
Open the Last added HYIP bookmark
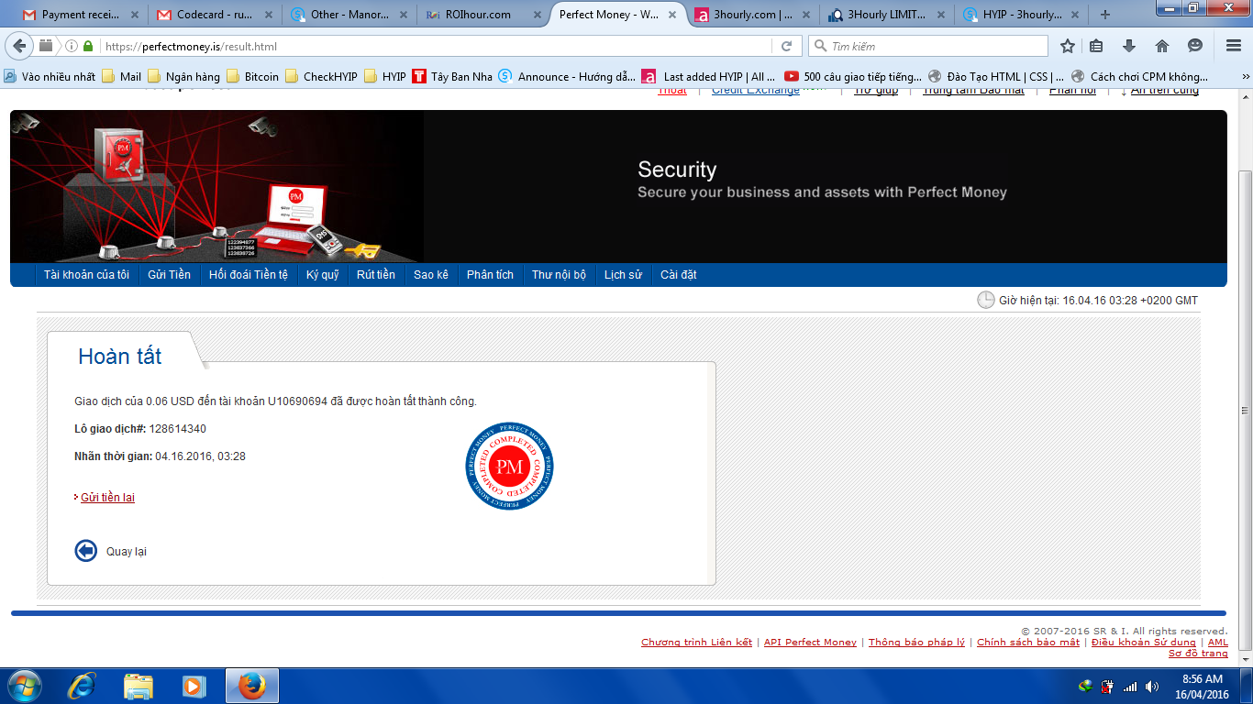pos(708,76)
